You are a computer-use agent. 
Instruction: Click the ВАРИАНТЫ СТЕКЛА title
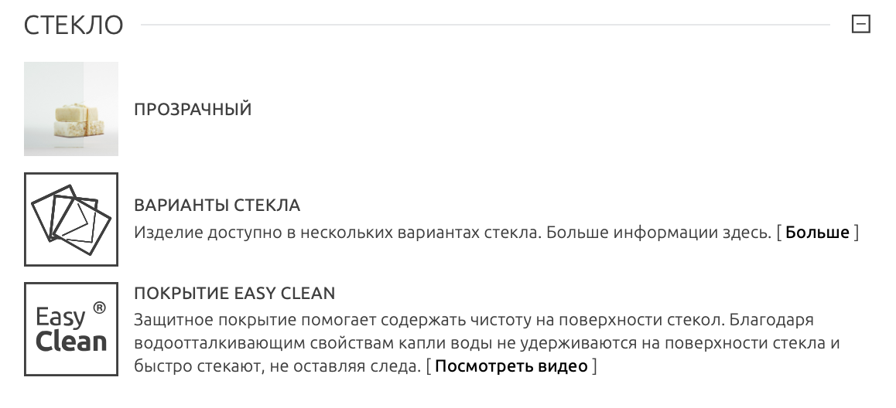click(217, 206)
